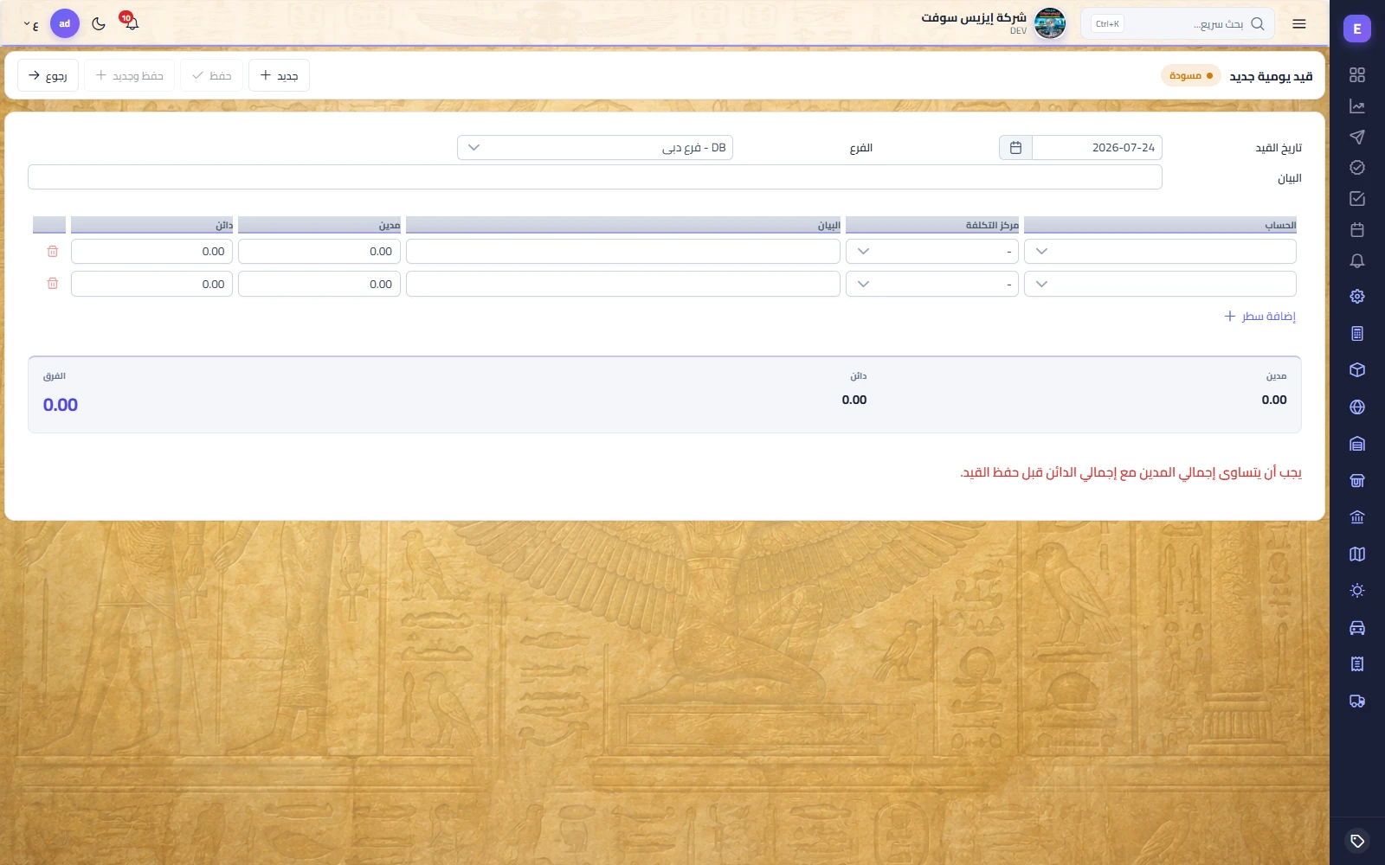
Task: Click the company logo شركة إيزيس سوفت
Action: click(x=1050, y=23)
